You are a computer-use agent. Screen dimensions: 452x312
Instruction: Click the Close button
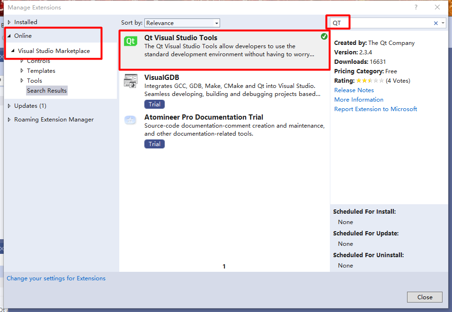pos(425,297)
